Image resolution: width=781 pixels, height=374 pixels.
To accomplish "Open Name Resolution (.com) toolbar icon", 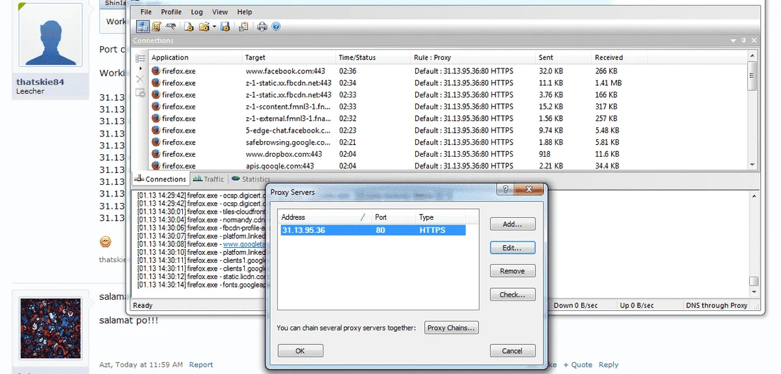I will [171, 26].
